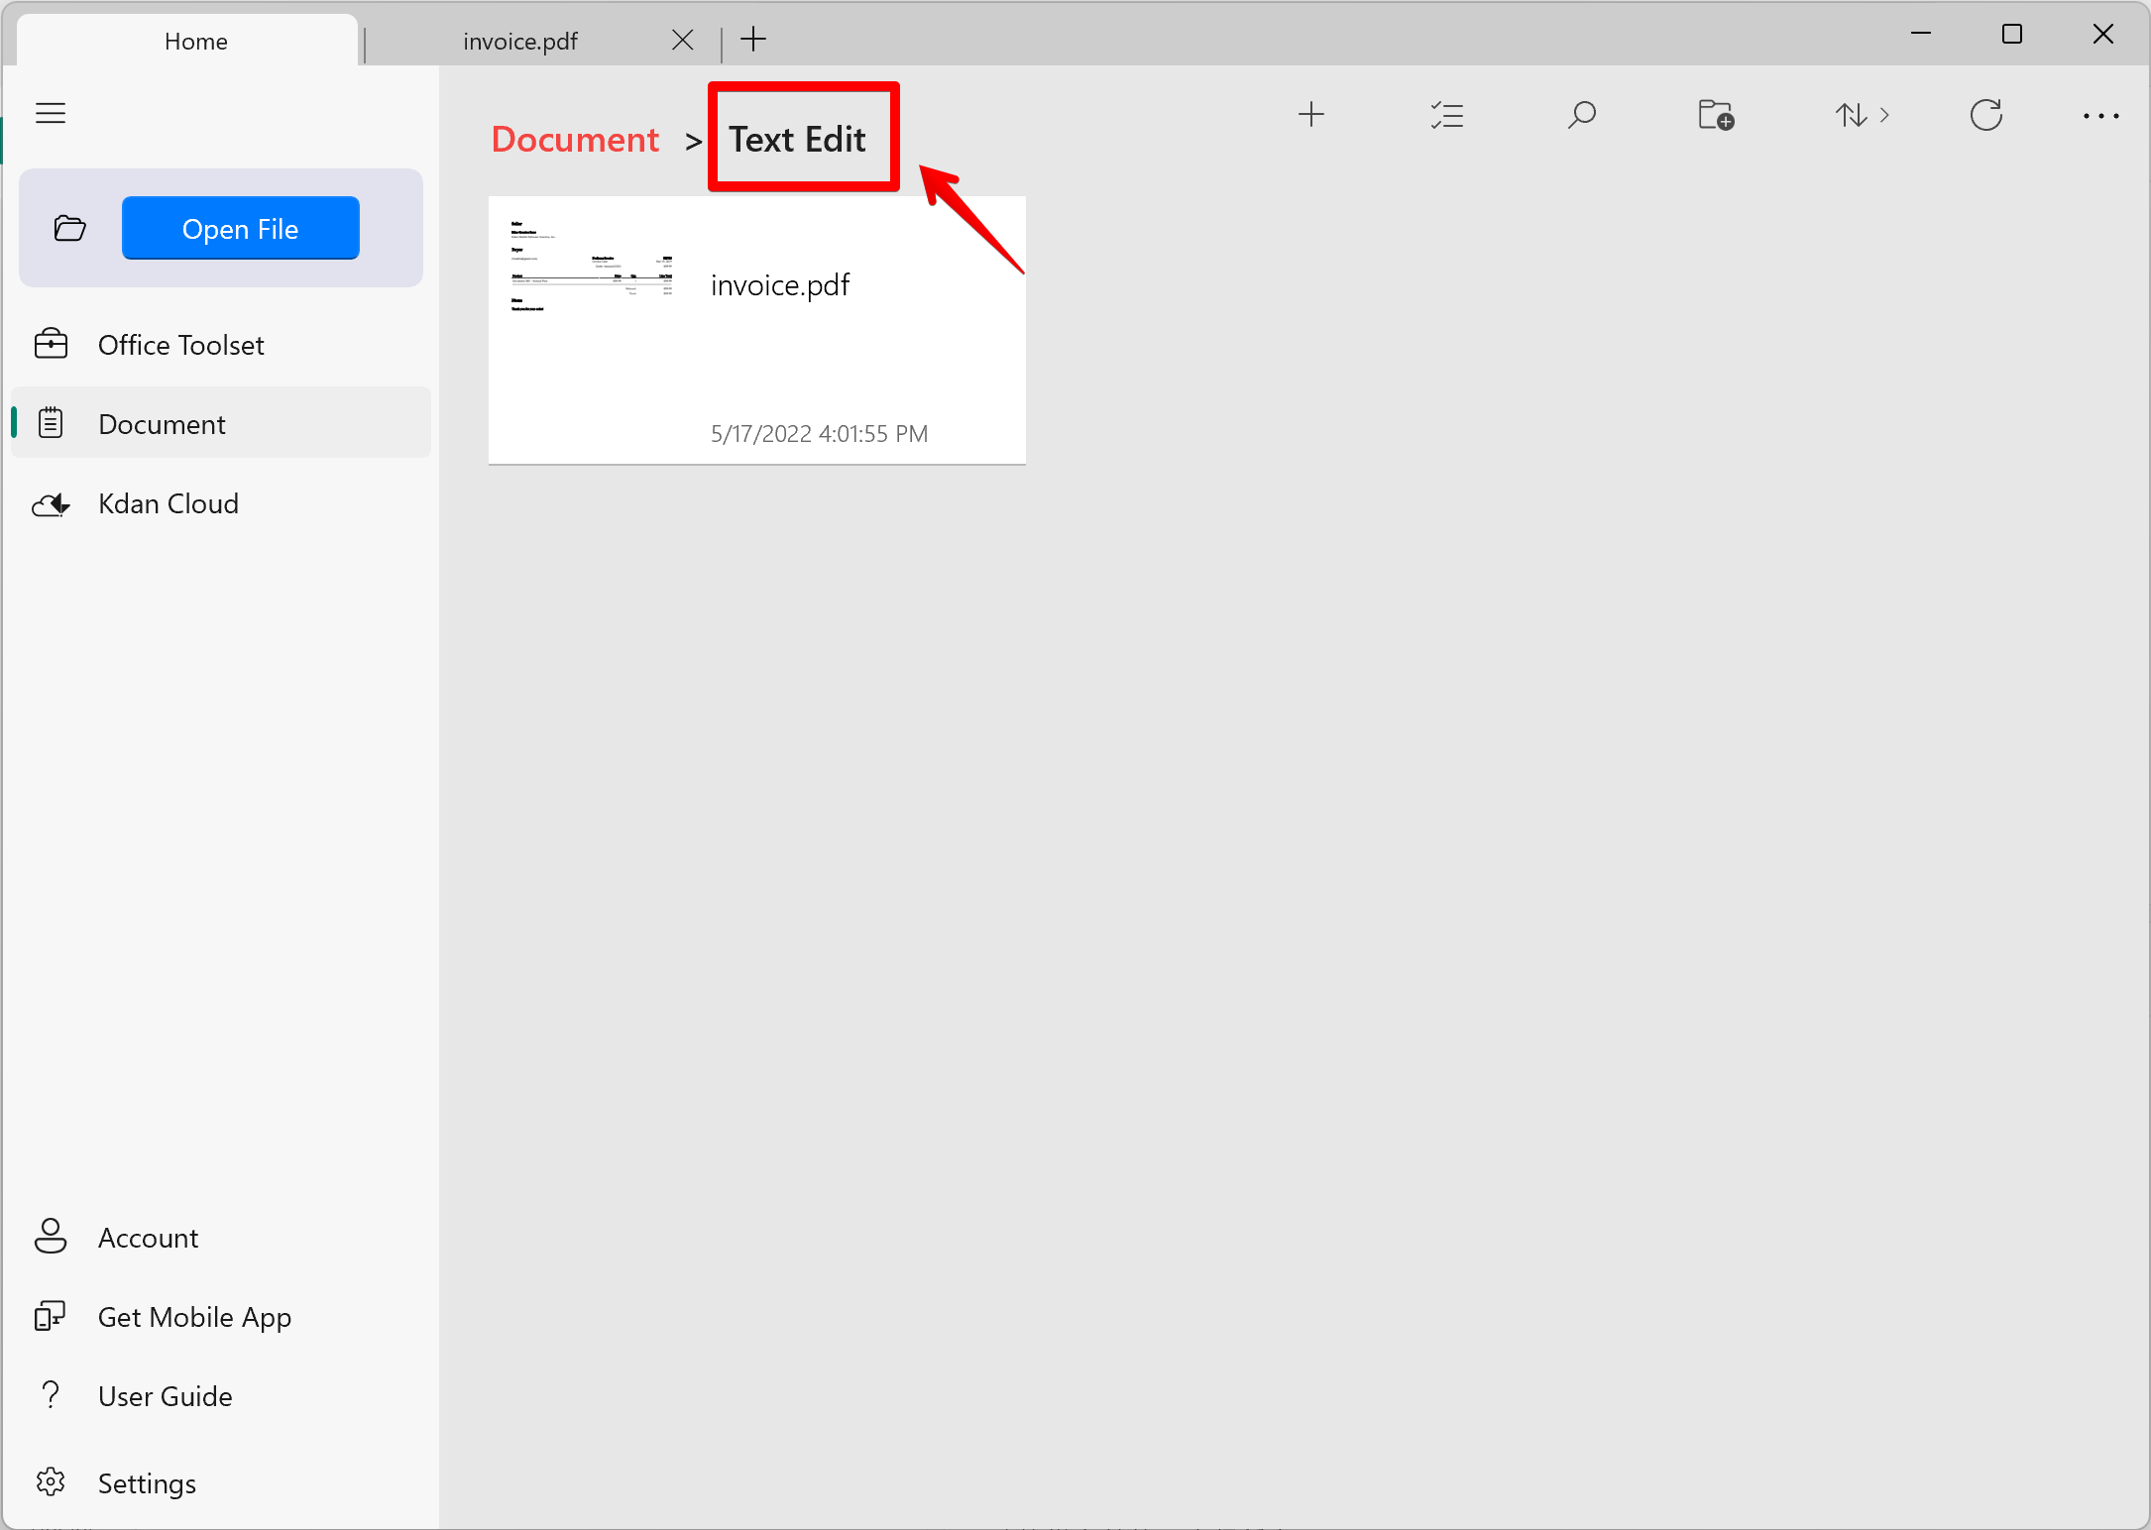Open the User Guide help item
This screenshot has width=2151, height=1530.
tap(165, 1396)
